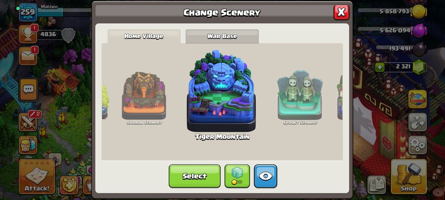Click the green Select button

coord(195,176)
